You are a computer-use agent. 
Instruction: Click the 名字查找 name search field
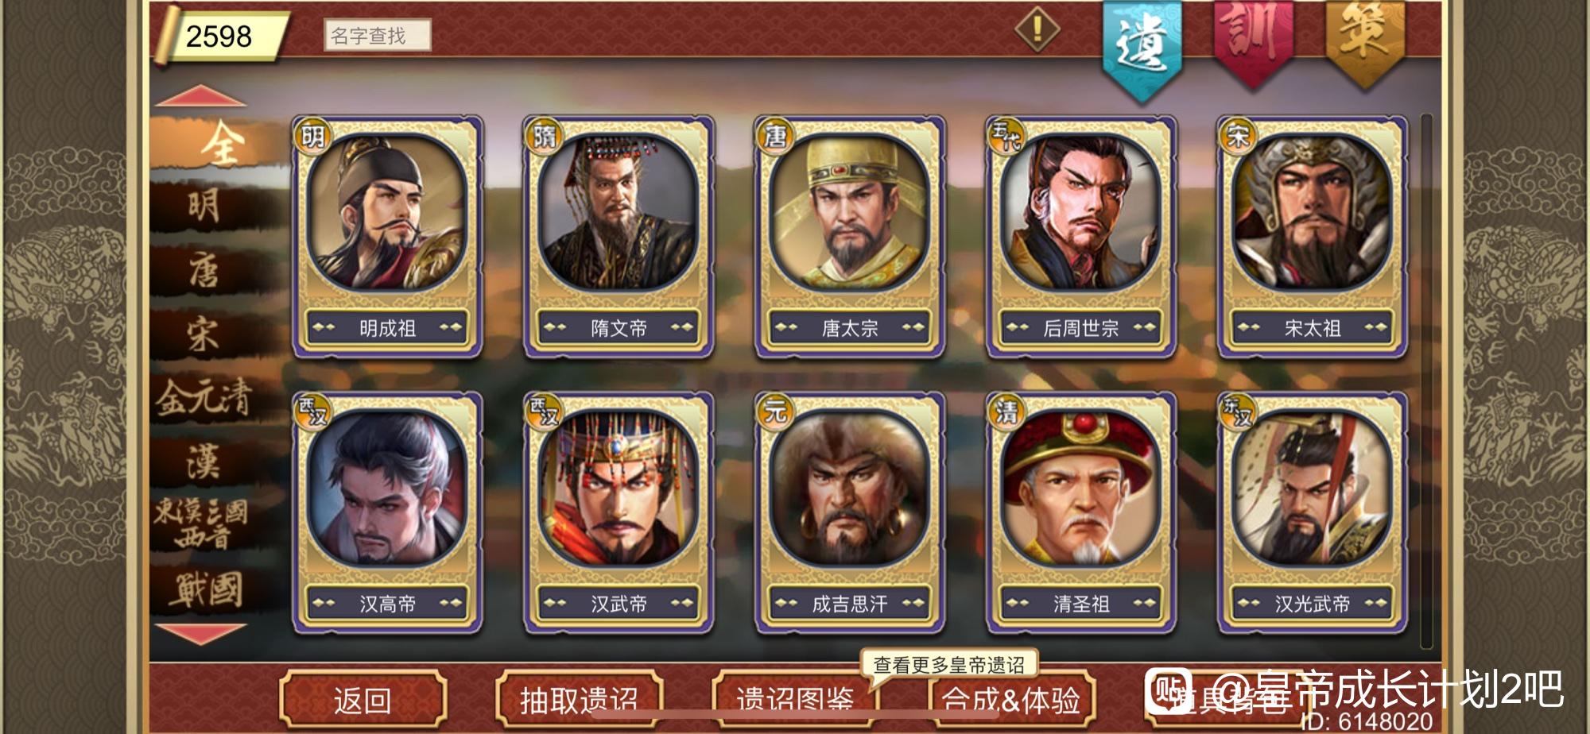point(378,36)
